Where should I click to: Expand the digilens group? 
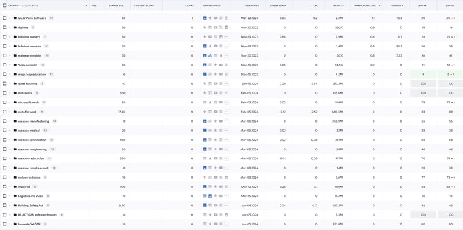[10, 27]
